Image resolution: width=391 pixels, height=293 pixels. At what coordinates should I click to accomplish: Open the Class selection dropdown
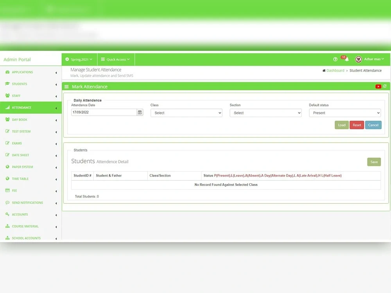coord(187,113)
